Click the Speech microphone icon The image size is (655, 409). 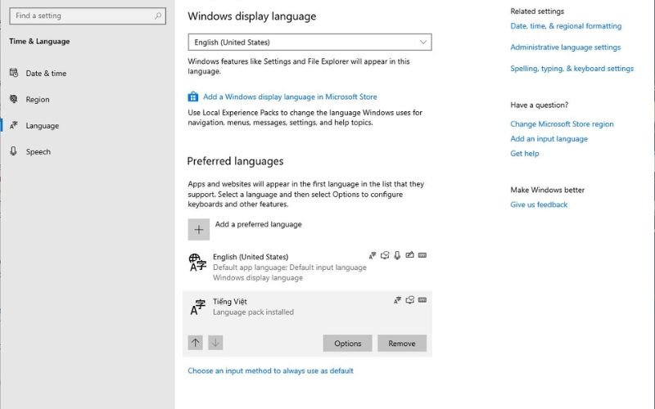(x=13, y=151)
